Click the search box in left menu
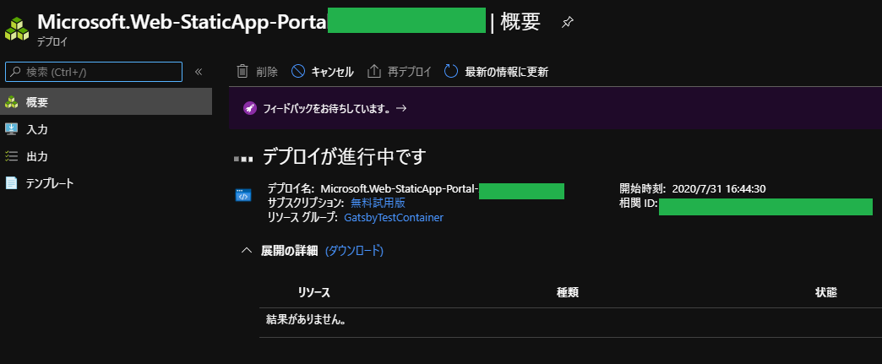Viewport: 882px width, 364px height. click(x=94, y=72)
